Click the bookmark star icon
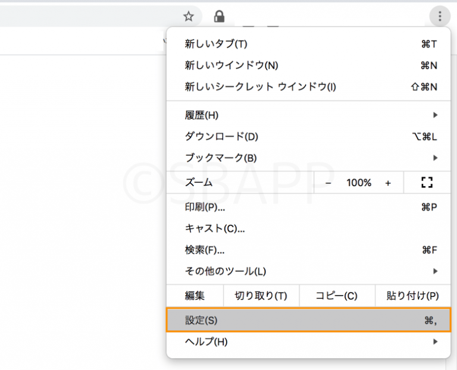Viewport: 457px width, 370px height. point(189,17)
